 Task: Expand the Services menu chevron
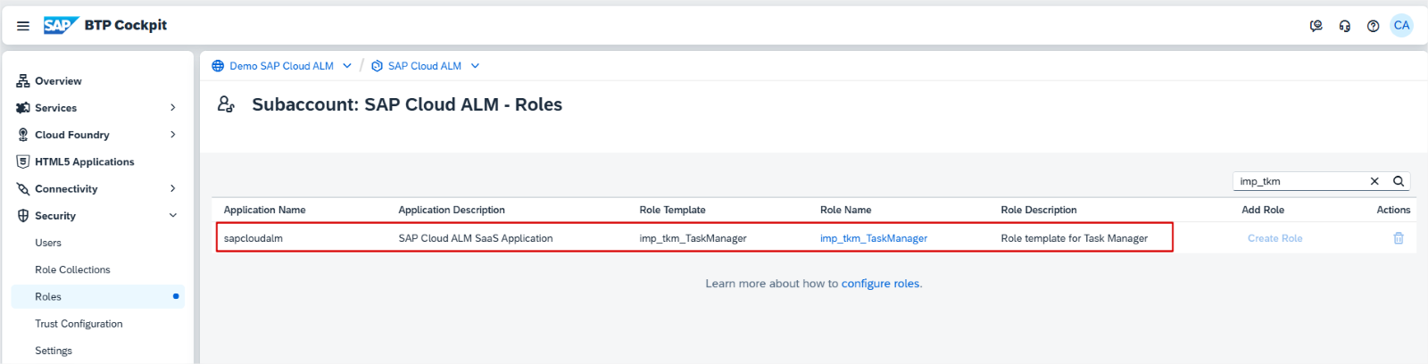pos(172,108)
